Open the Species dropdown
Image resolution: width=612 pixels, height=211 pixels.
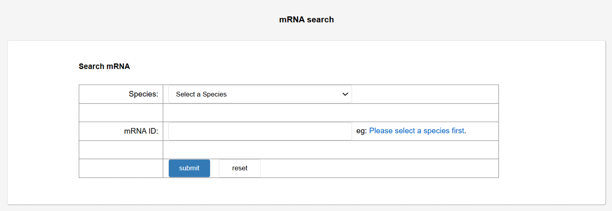point(260,94)
